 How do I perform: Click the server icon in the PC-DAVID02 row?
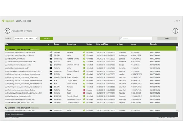coord(51,62)
